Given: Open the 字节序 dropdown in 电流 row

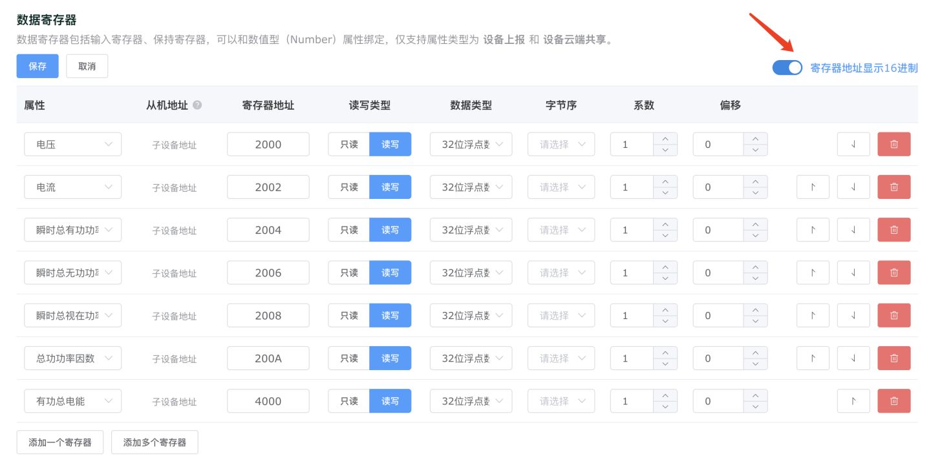Looking at the screenshot, I should click(561, 187).
